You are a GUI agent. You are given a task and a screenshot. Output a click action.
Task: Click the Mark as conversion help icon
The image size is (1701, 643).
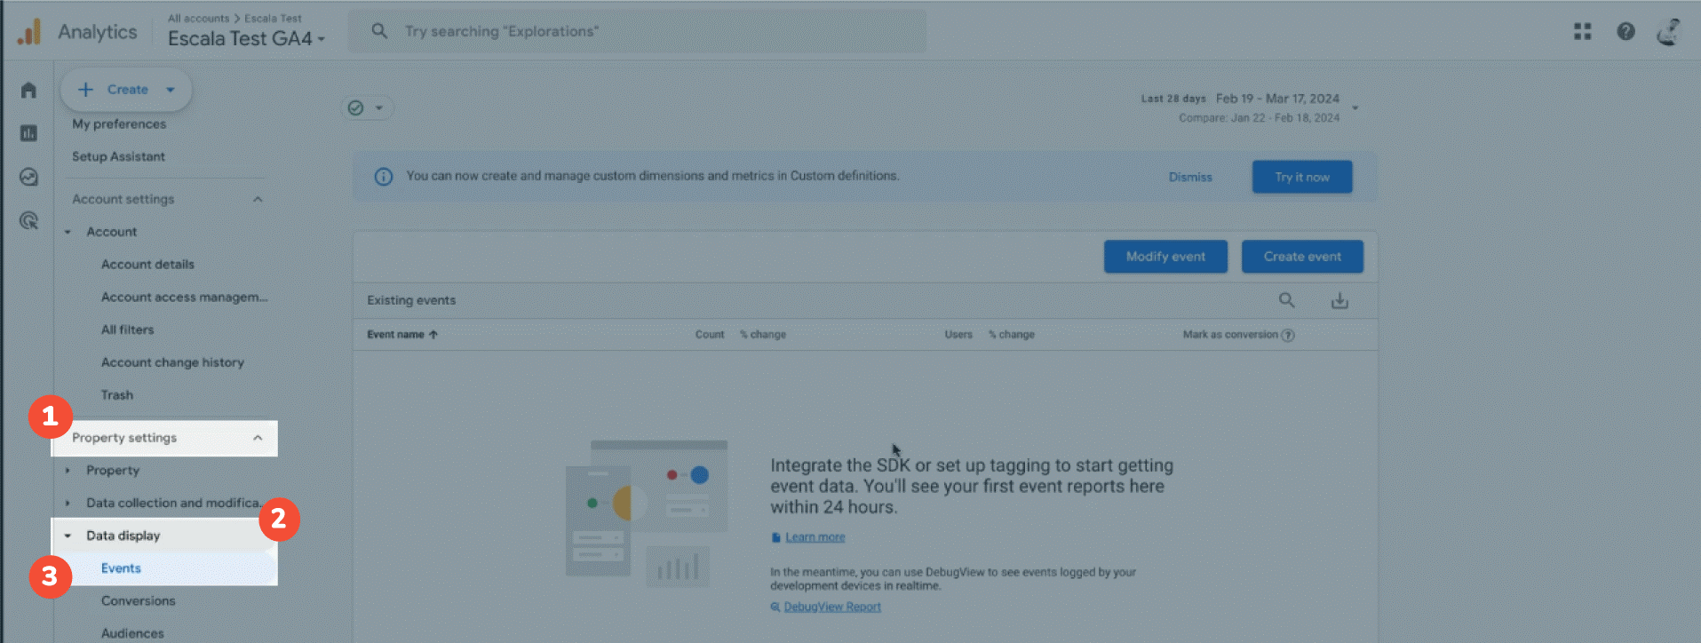1288,335
